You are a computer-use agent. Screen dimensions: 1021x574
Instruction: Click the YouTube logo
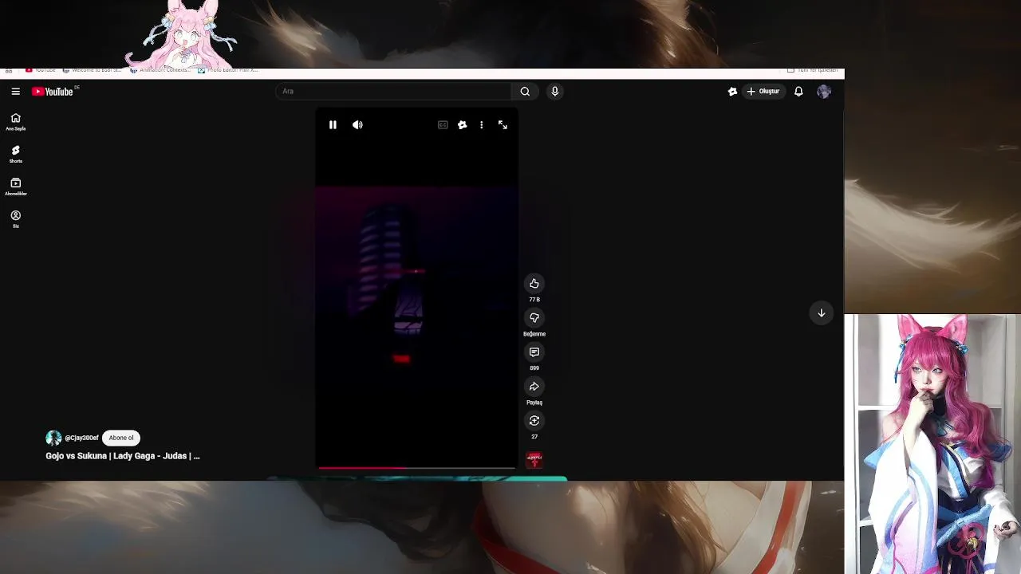click(53, 92)
